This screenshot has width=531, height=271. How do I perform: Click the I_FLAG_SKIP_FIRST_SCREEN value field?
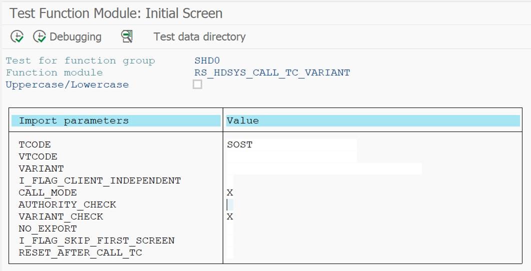(230, 240)
